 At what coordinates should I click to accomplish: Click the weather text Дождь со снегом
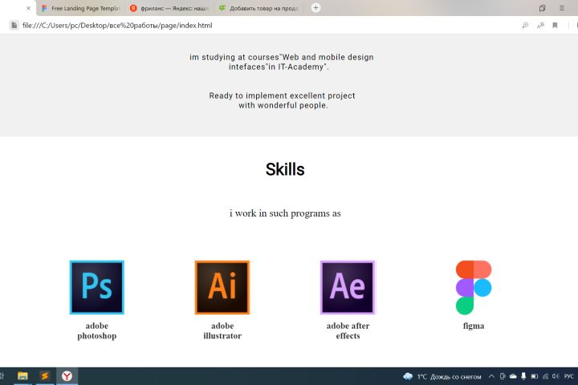point(456,377)
